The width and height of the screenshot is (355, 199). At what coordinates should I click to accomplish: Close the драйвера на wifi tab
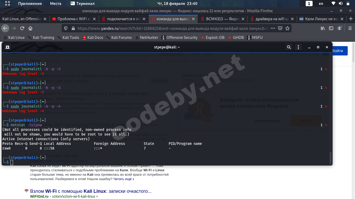(293, 19)
